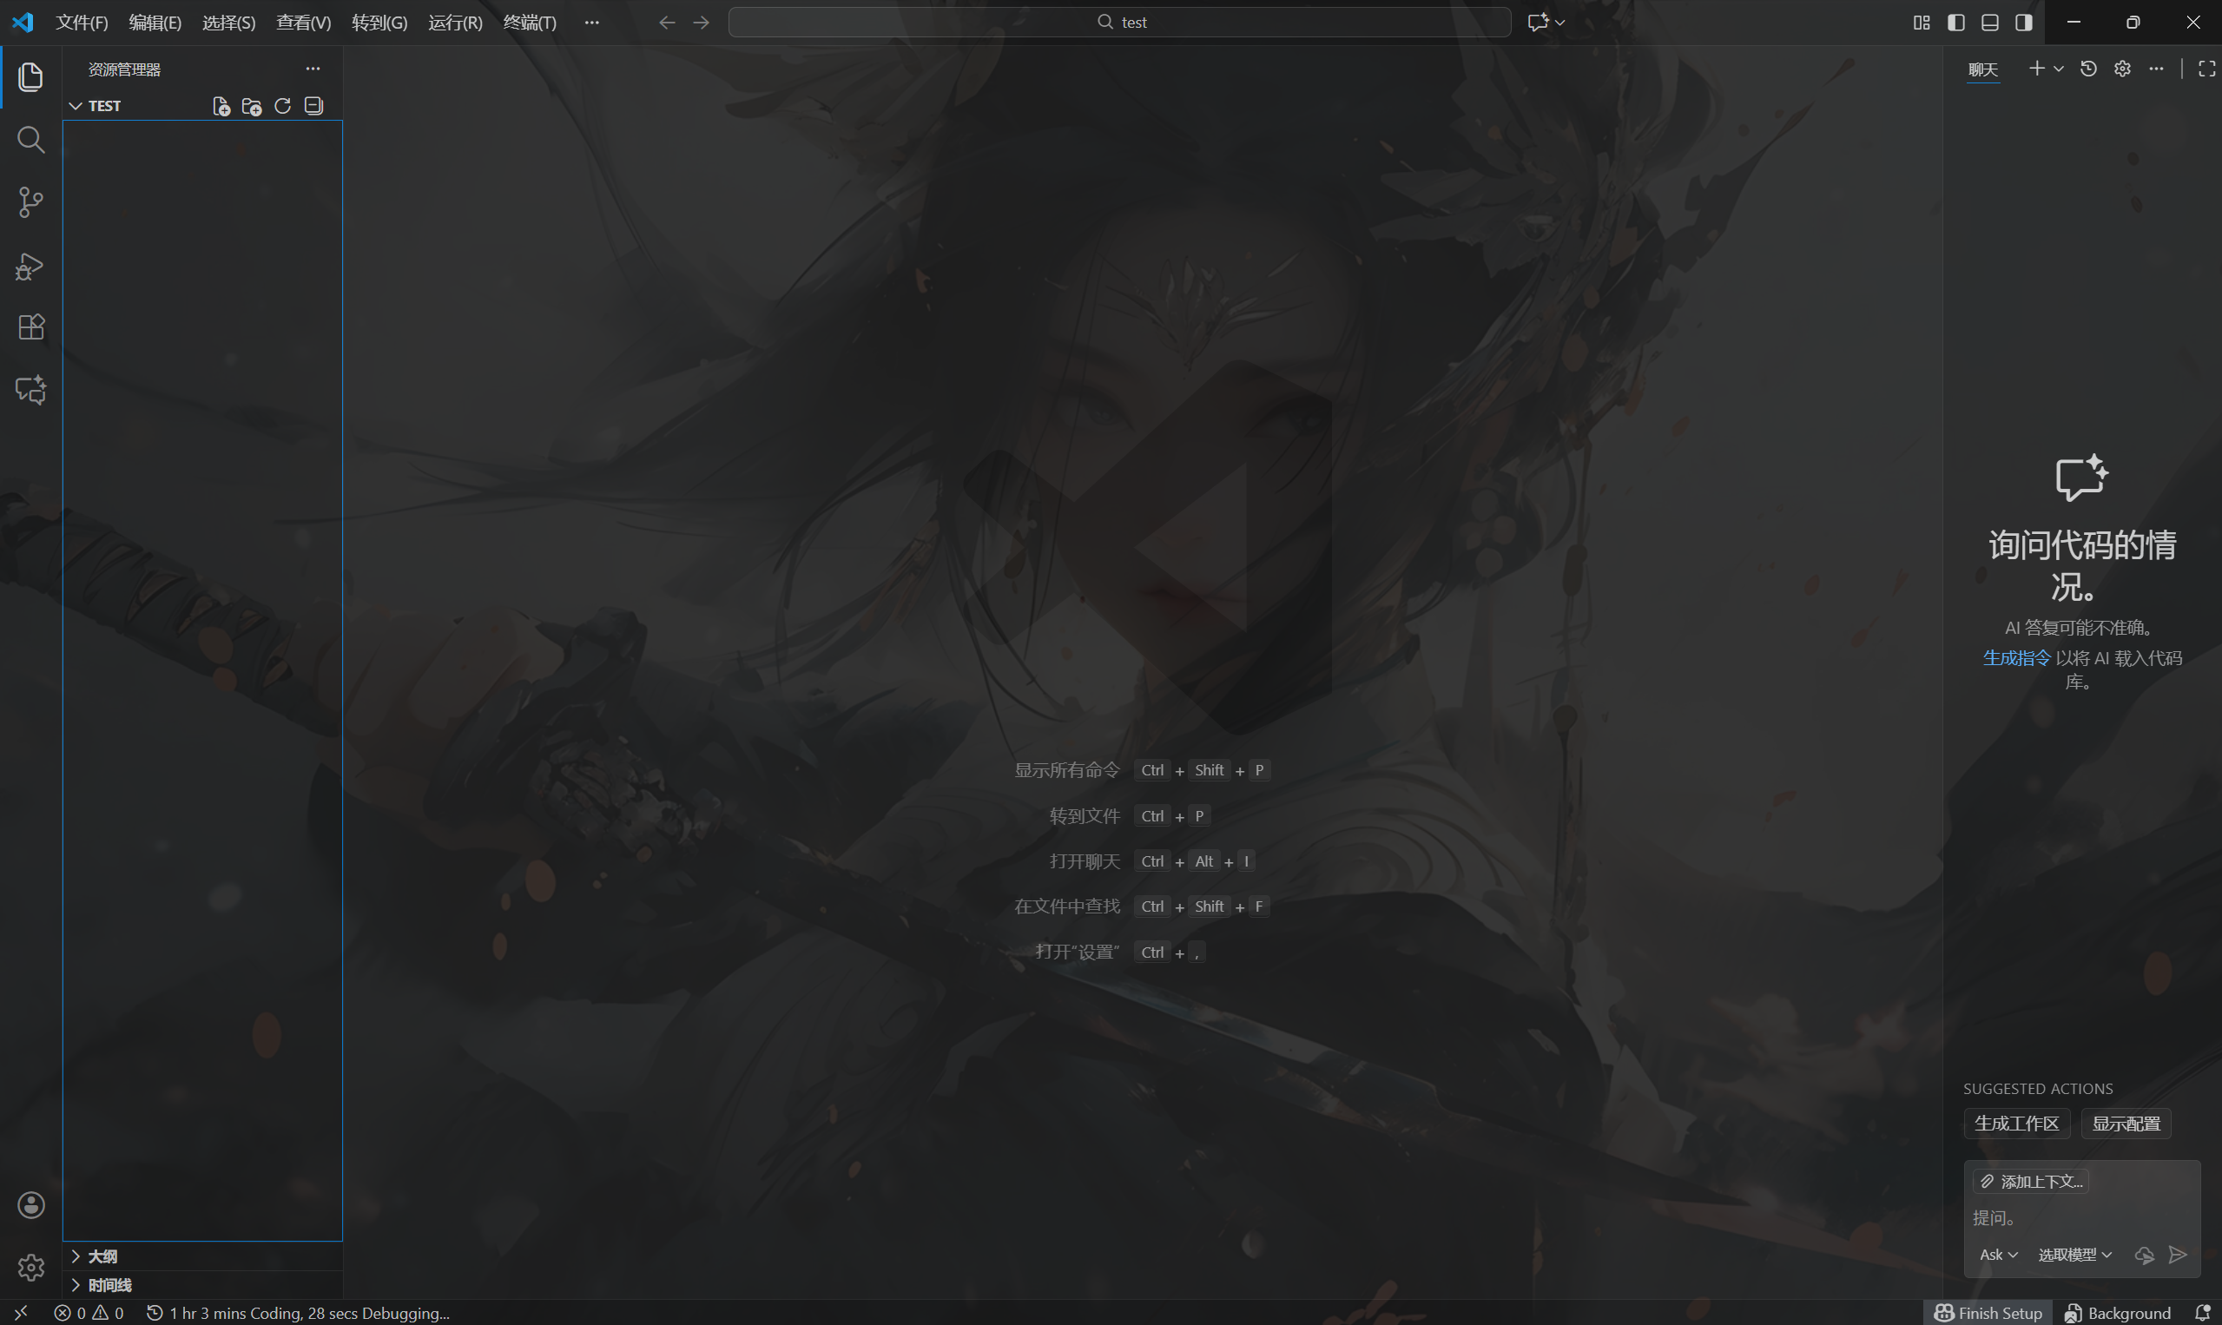Open the Source Control panel
Viewport: 2222px width, 1325px height.
pyautogui.click(x=30, y=201)
